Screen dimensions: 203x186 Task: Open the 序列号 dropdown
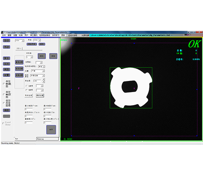[x=30, y=57]
